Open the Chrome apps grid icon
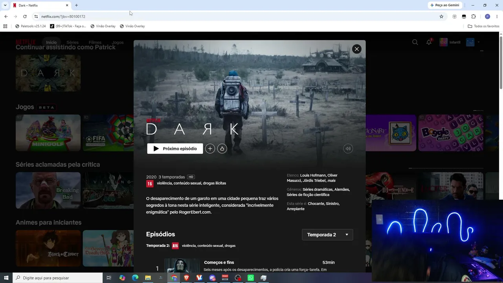The width and height of the screenshot is (503, 283). (x=5, y=26)
